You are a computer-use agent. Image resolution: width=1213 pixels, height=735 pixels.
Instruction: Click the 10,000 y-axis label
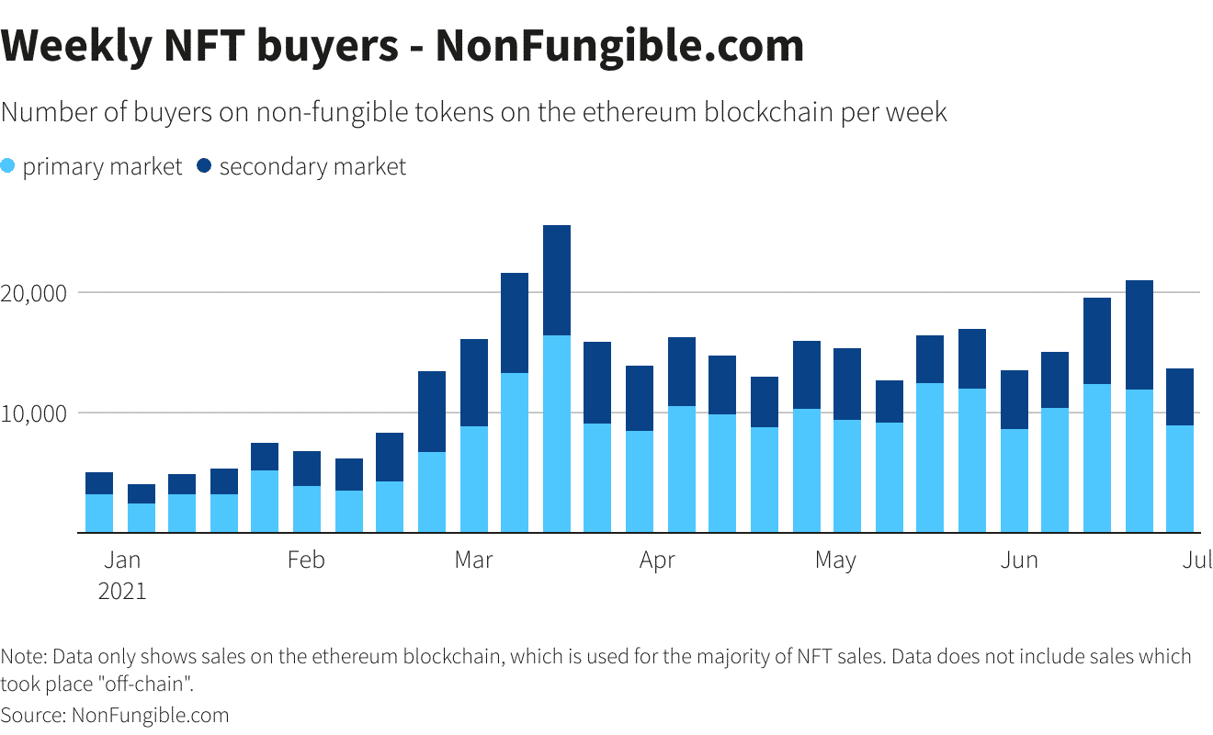click(36, 413)
